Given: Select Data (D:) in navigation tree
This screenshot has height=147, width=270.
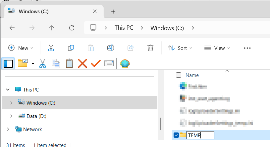Looking at the screenshot, I should (x=36, y=116).
